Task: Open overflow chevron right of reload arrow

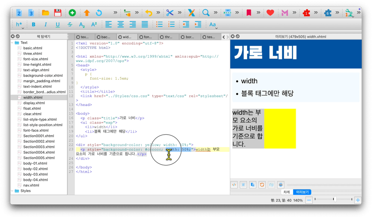Action: point(115,12)
